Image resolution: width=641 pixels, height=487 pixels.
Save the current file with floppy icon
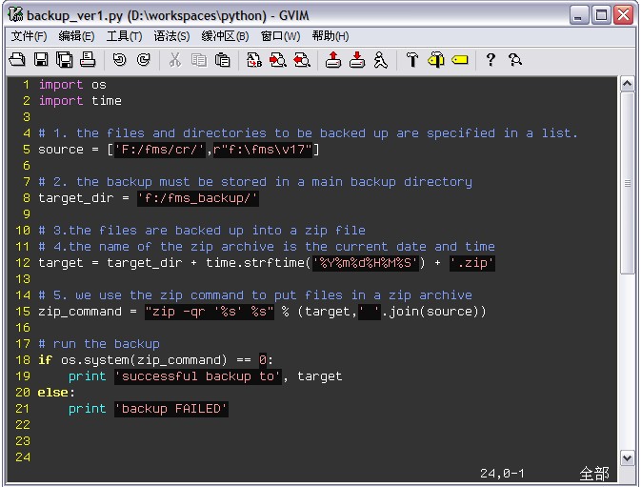point(41,60)
